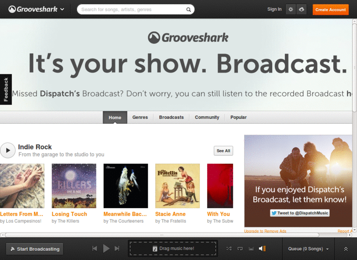357x260 pixels.
Task: Skip to the next song
Action: [117, 248]
